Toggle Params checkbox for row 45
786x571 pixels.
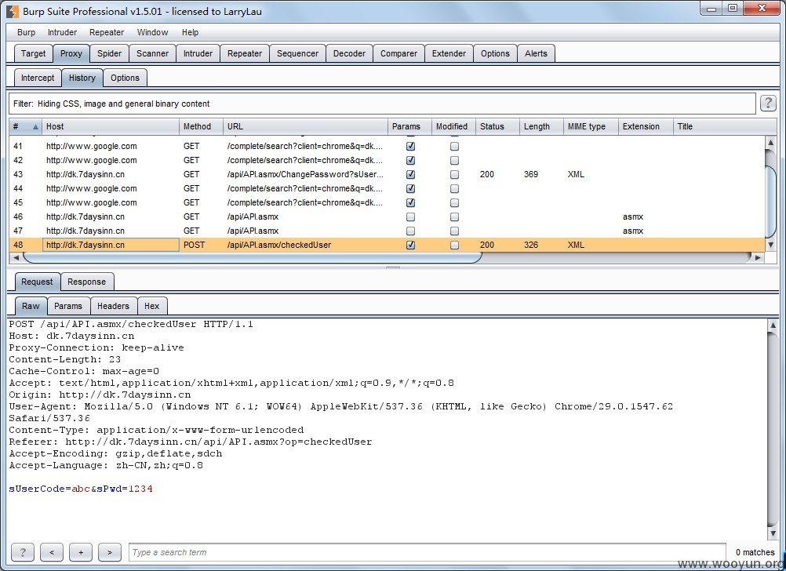(410, 202)
